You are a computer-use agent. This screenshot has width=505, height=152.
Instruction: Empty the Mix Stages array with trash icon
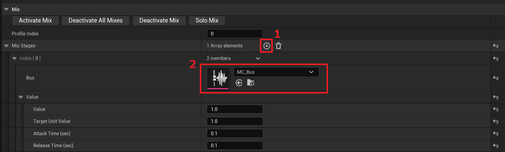[x=278, y=46]
